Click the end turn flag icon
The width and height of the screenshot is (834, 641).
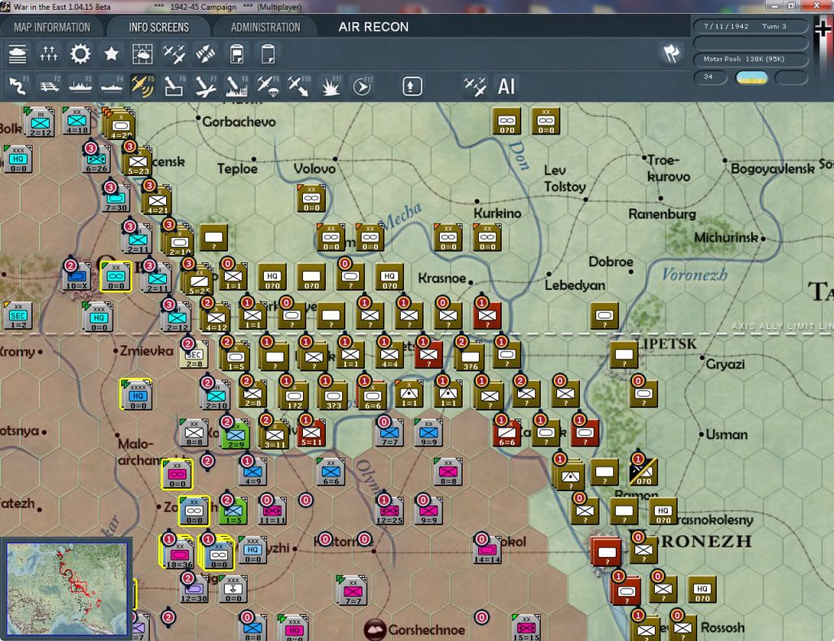click(671, 53)
